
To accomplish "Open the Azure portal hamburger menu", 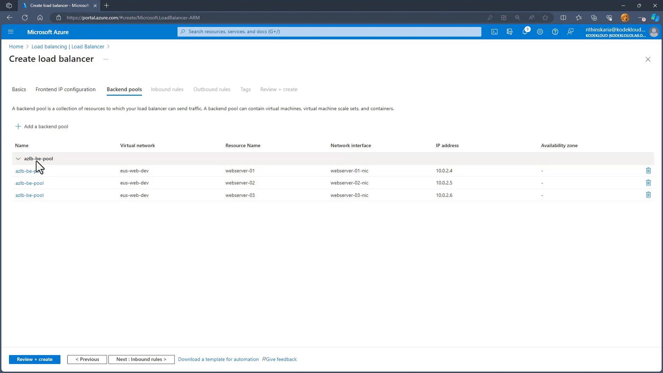I will coord(11,32).
